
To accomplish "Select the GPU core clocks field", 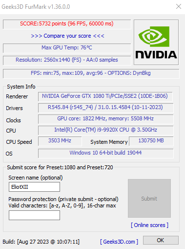I will tap(106, 119).
